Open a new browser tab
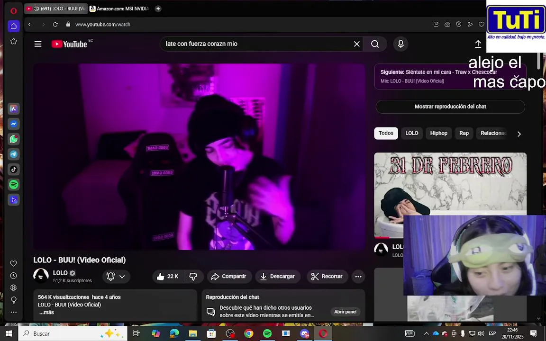Screen dimensions: 546x341 point(158,9)
